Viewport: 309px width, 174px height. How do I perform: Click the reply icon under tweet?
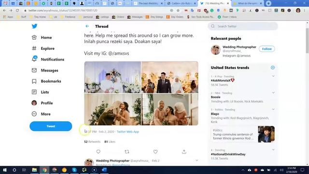tap(98, 151)
